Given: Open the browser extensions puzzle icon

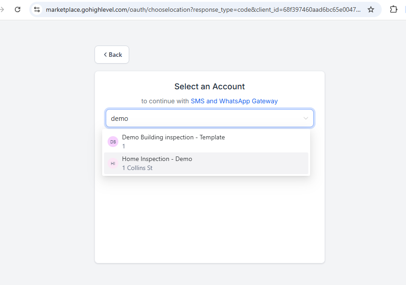Looking at the screenshot, I should coord(393,9).
